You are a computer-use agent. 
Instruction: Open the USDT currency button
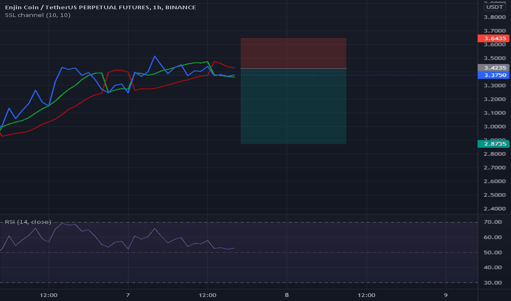click(494, 7)
